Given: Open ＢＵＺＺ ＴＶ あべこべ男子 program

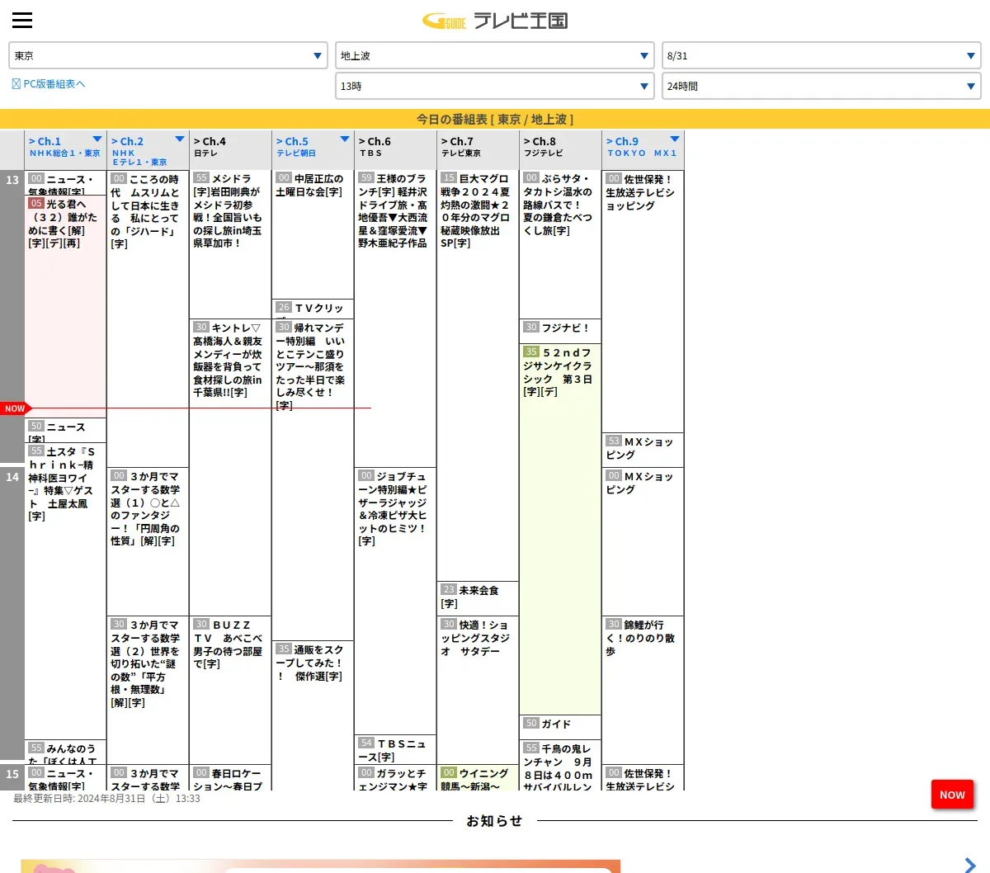Looking at the screenshot, I should (x=230, y=690).
